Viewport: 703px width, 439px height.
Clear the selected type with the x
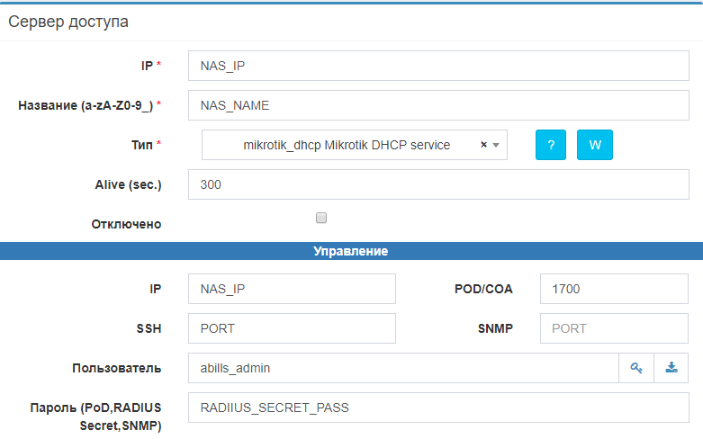483,145
